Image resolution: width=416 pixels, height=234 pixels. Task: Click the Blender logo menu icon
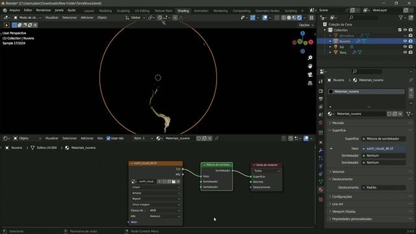[x=5, y=10]
